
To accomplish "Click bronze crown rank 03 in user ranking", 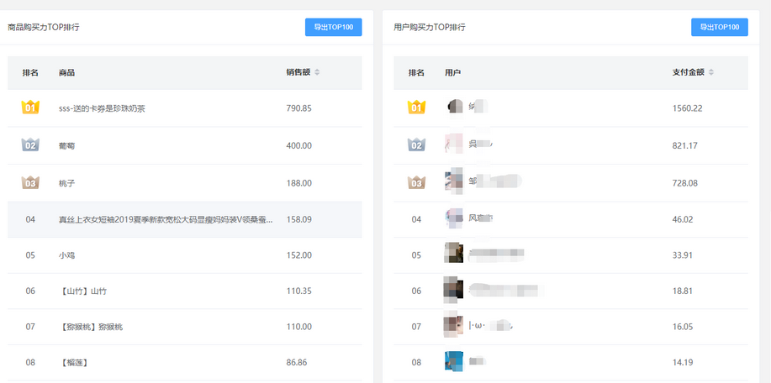I will tap(416, 182).
